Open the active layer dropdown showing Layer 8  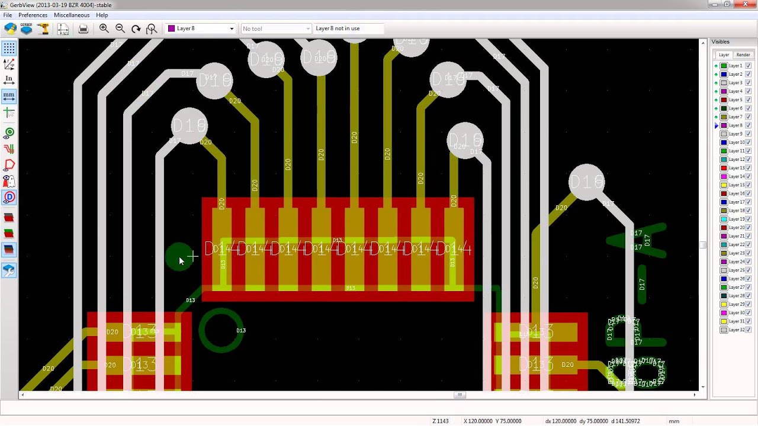click(x=231, y=28)
